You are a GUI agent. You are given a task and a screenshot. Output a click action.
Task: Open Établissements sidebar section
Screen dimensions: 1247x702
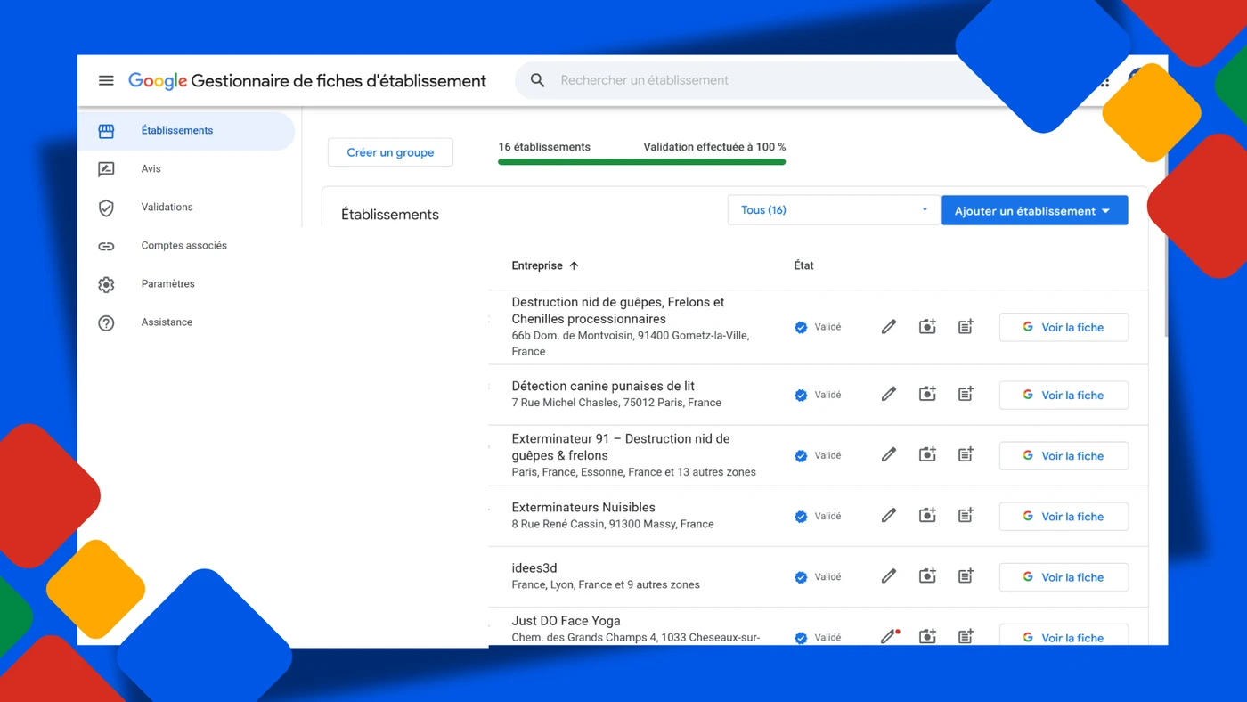point(186,131)
